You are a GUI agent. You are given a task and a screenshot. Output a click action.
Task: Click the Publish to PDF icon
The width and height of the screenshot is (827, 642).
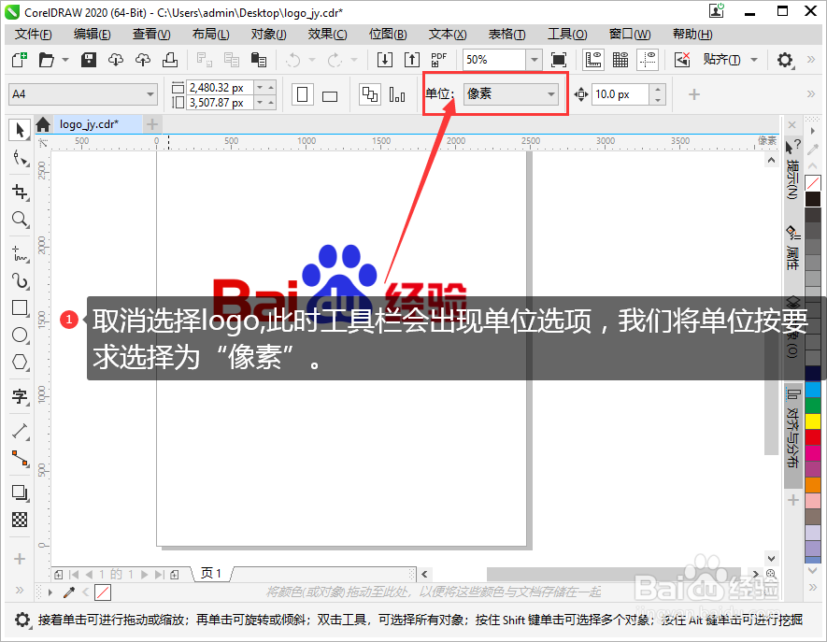coord(439,60)
